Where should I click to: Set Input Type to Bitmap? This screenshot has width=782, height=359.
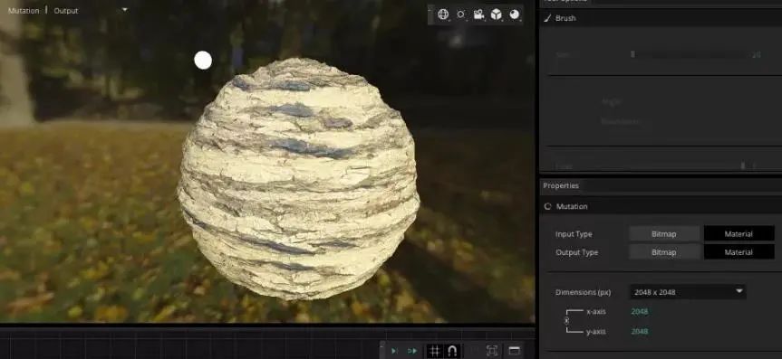point(664,233)
